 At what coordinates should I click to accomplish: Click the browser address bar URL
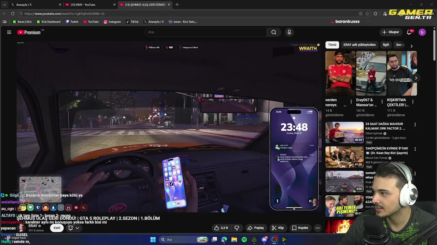pos(65,14)
